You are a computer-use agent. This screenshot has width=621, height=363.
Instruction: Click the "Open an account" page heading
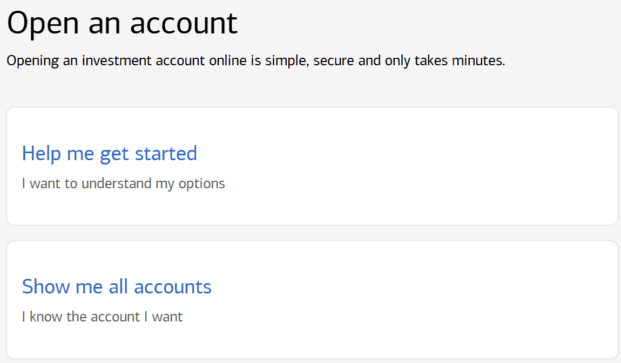point(122,23)
